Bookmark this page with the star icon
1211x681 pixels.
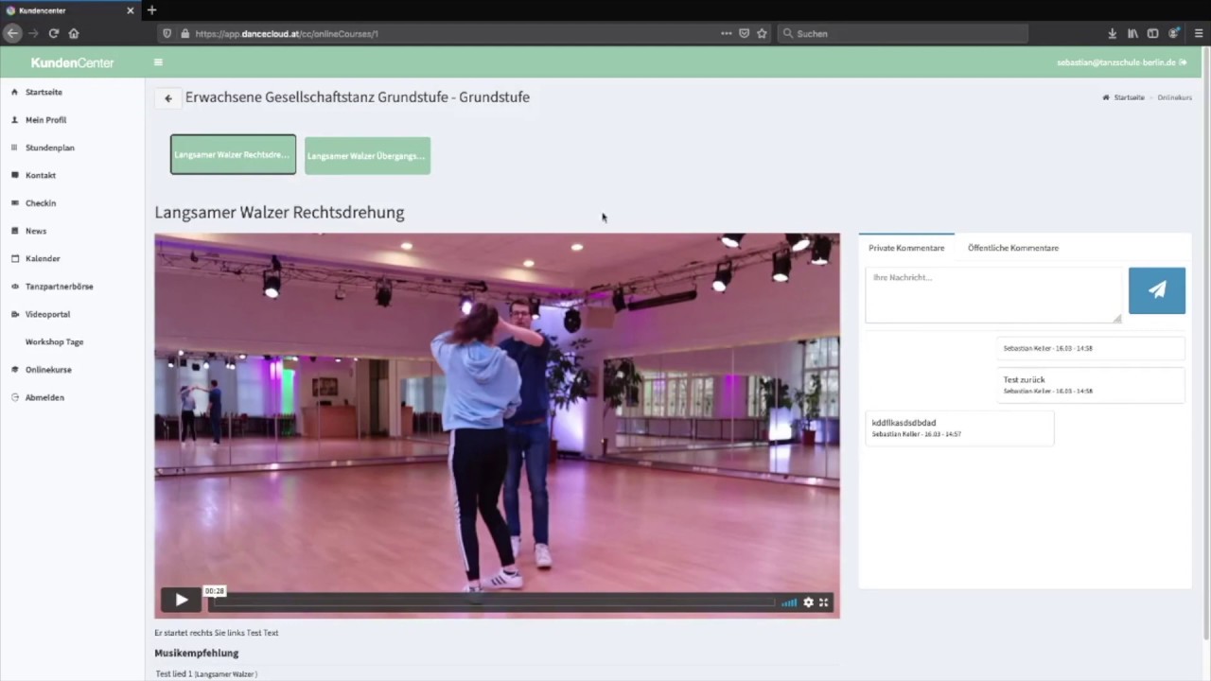(762, 33)
